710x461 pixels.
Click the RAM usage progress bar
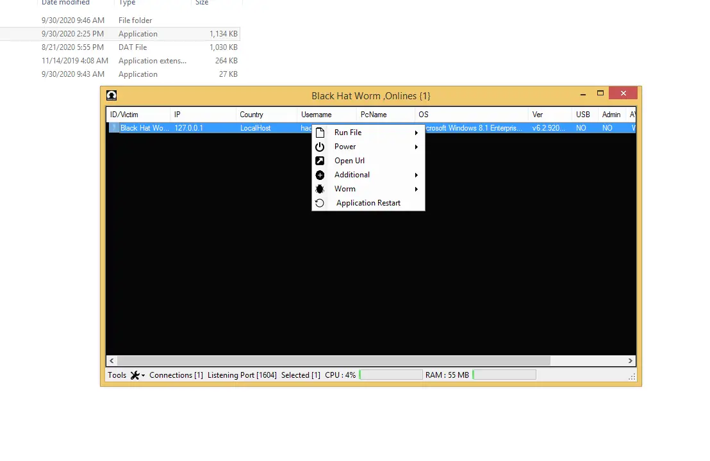coord(504,375)
